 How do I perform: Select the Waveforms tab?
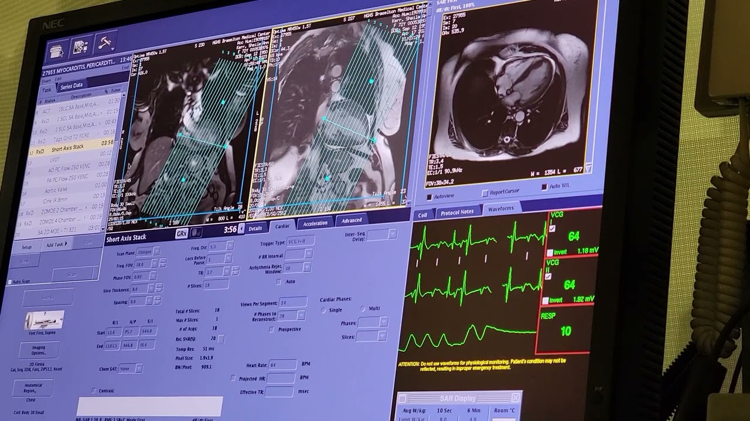501,208
